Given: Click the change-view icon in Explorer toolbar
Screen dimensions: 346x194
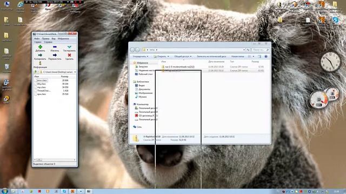Looking at the screenshot, I should tap(250, 57).
